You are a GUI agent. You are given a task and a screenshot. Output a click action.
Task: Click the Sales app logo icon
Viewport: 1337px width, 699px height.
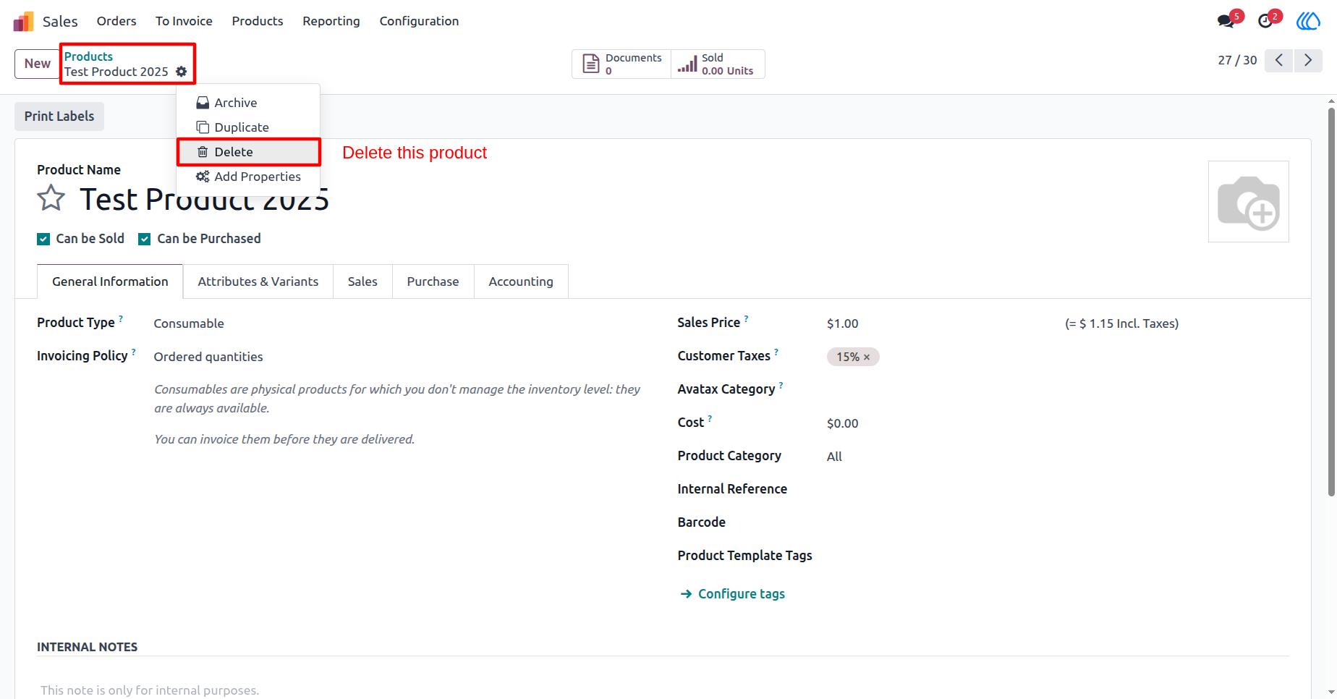tap(24, 22)
